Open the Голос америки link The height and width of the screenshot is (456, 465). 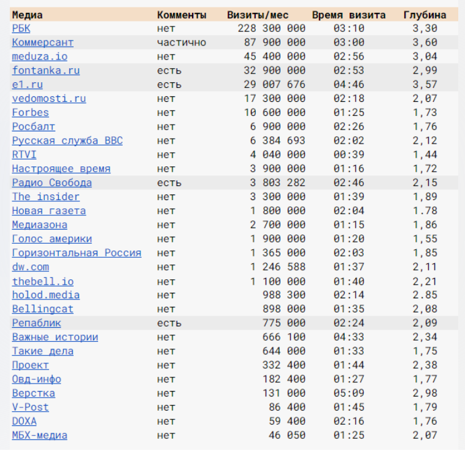pyautogui.click(x=52, y=239)
